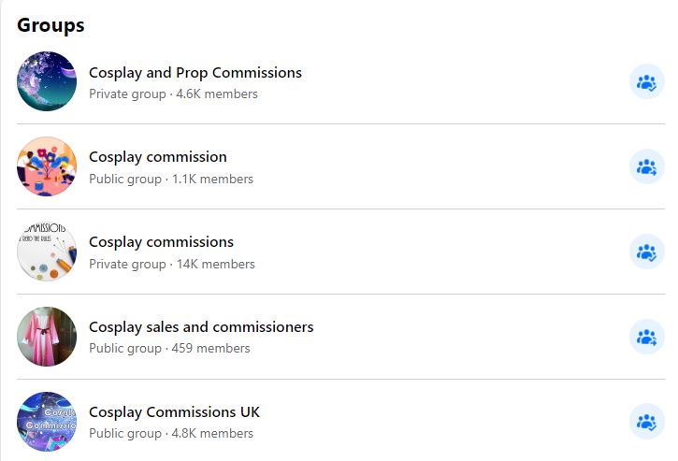Select the Cosplay commission group profile picture
The width and height of the screenshot is (678, 461).
tap(47, 167)
